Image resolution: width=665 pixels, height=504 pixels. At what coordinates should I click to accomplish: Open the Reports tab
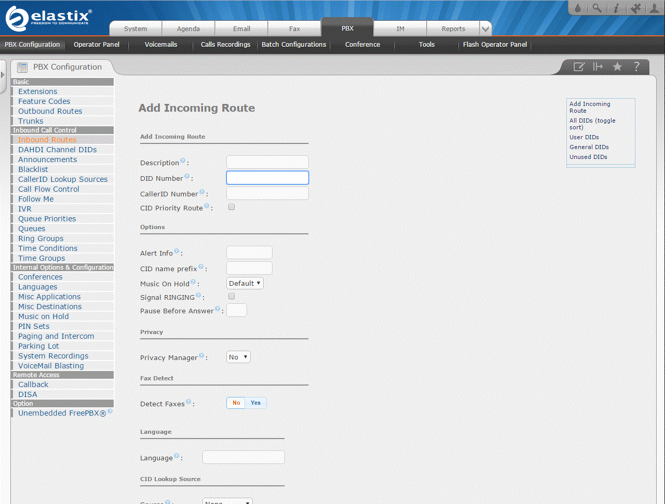[x=453, y=29]
